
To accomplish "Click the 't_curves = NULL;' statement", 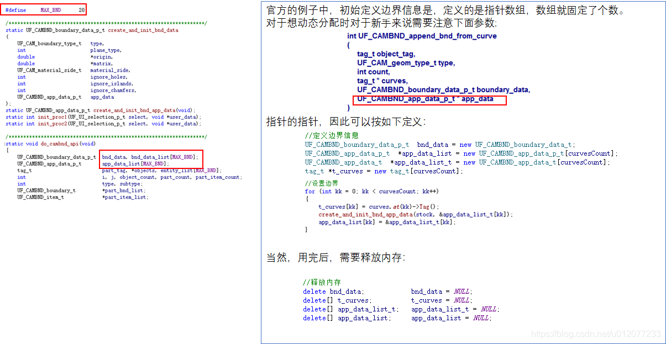I will tap(442, 300).
